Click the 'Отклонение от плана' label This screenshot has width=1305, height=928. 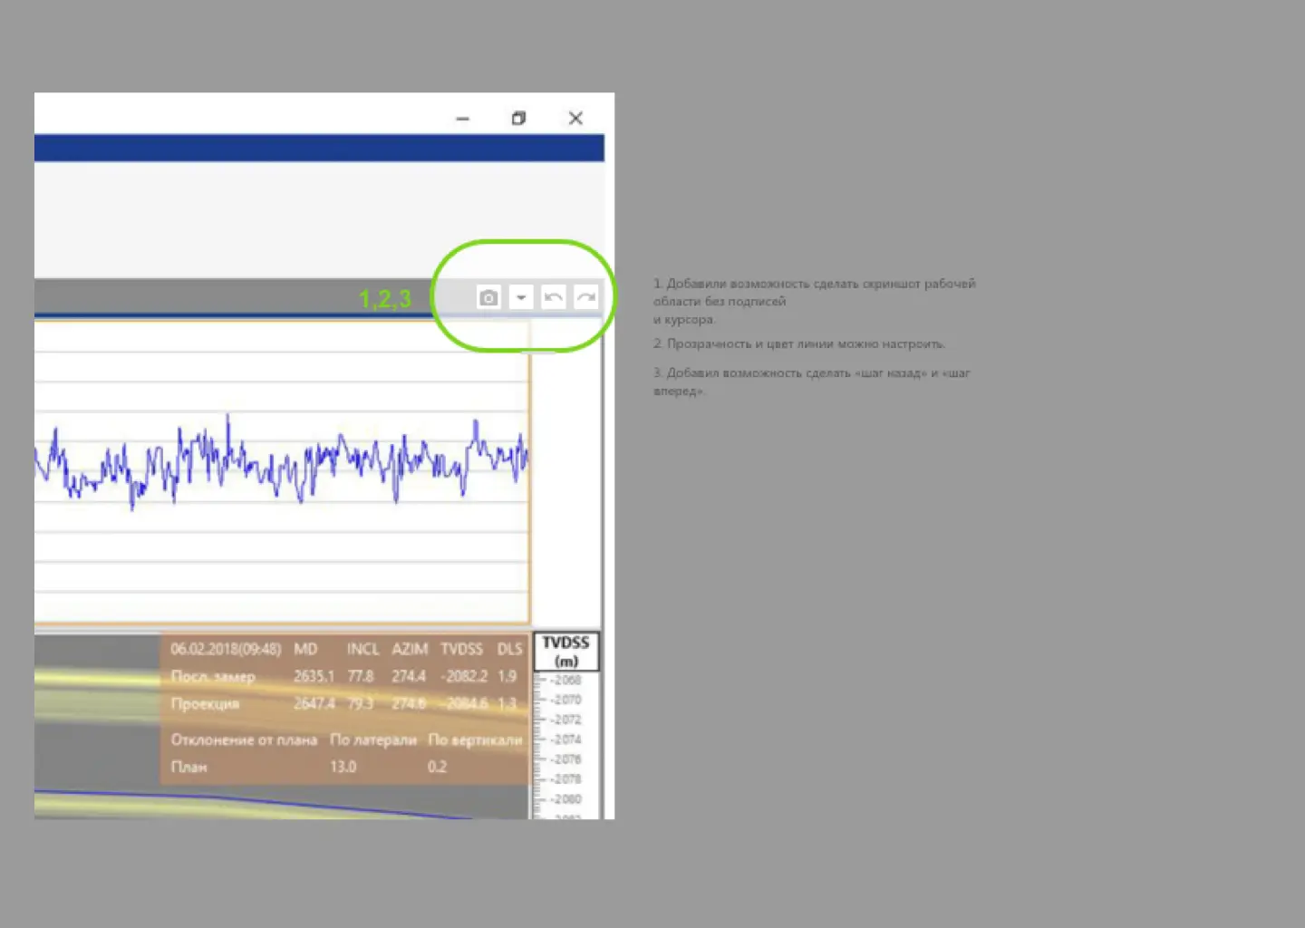tap(244, 739)
